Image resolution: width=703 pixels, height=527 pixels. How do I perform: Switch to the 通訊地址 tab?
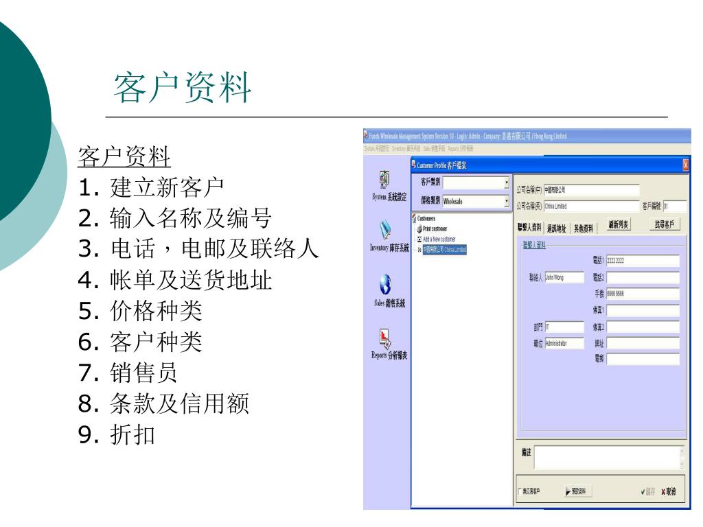click(556, 228)
